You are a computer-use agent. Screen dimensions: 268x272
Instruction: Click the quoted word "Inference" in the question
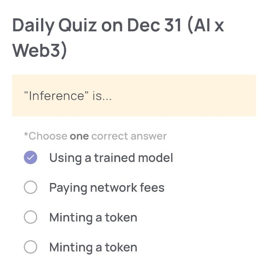tap(56, 96)
